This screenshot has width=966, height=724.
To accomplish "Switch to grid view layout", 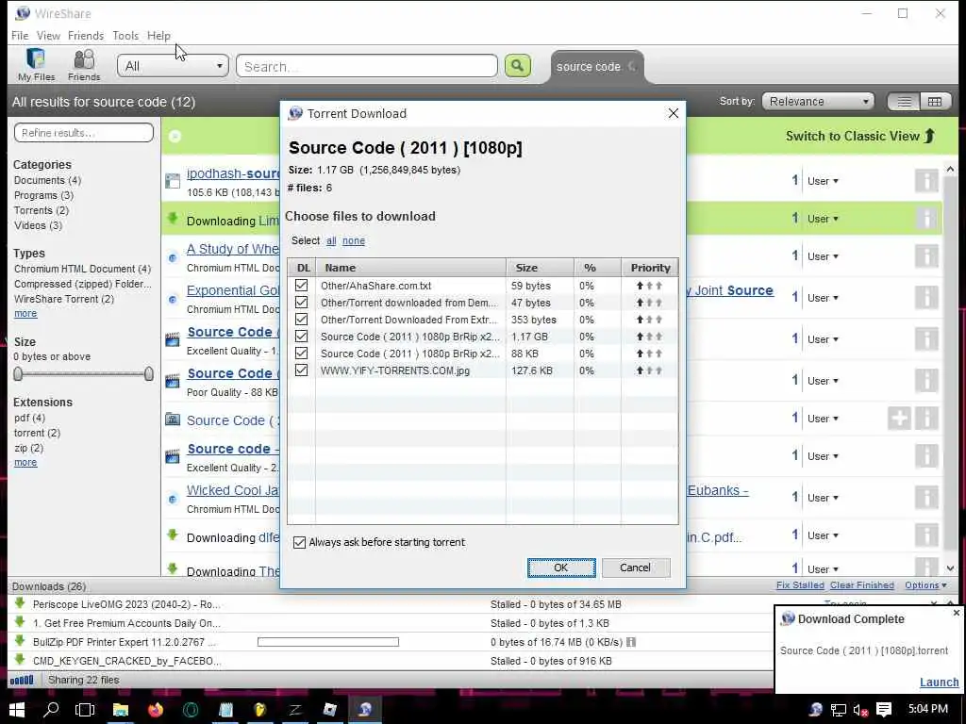I will pyautogui.click(x=935, y=102).
